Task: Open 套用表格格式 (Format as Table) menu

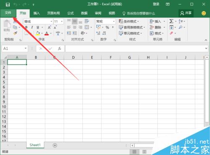Action: pyautogui.click(x=132, y=27)
